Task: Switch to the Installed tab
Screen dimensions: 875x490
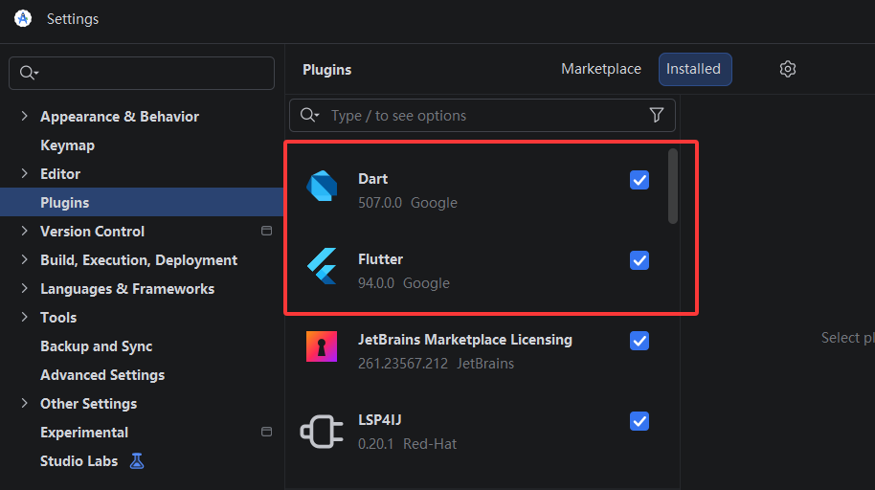Action: pyautogui.click(x=695, y=69)
